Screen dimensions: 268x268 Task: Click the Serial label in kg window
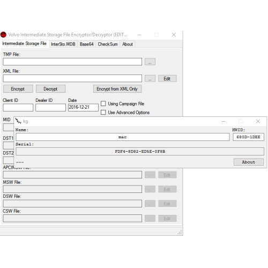coord(25,144)
